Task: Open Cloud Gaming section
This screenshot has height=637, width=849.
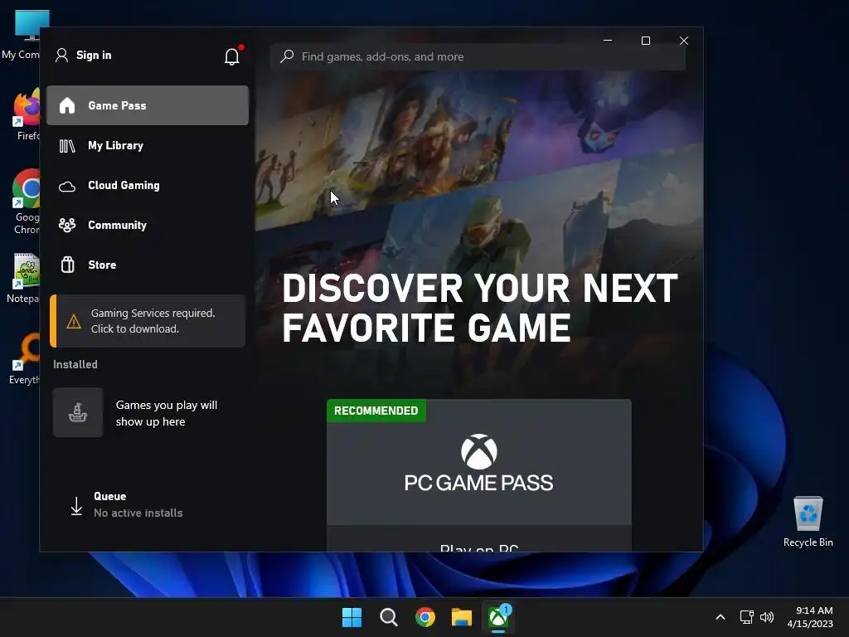Action: [148, 185]
